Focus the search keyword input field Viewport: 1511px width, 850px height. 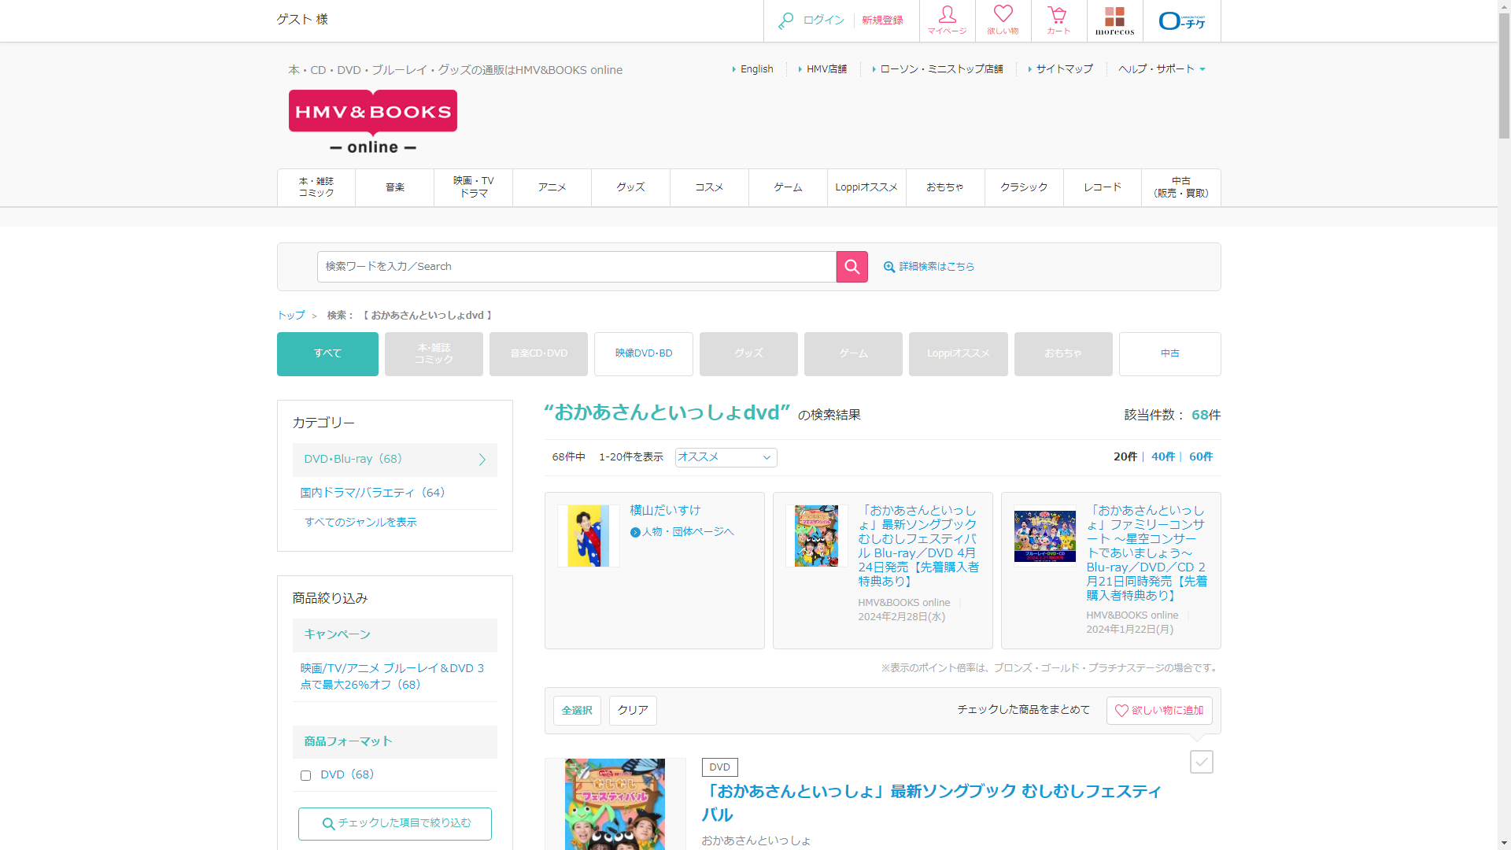576,267
